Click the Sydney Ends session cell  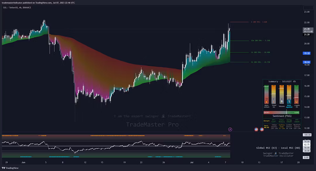pyautogui.click(x=281, y=127)
